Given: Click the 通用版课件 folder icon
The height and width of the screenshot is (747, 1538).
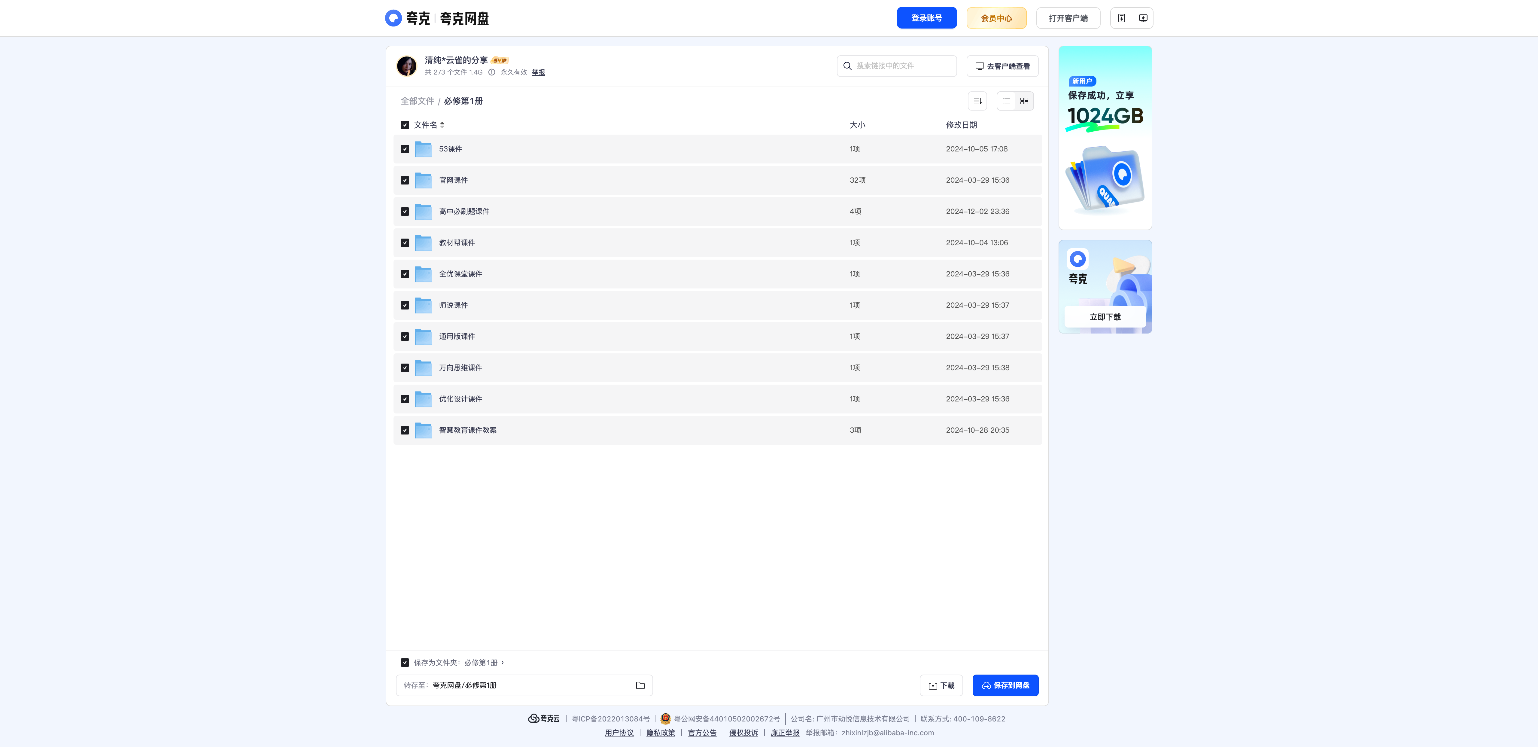Looking at the screenshot, I should tap(423, 337).
